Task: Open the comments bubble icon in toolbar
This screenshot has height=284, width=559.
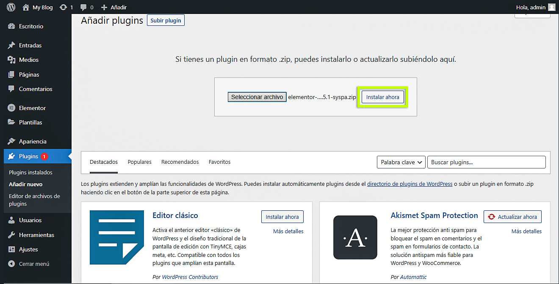Action: tap(83, 7)
